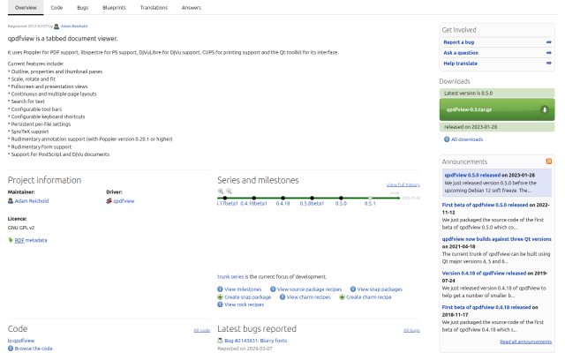Click info icon beside View milestones
565x353 pixels.
point(220,289)
